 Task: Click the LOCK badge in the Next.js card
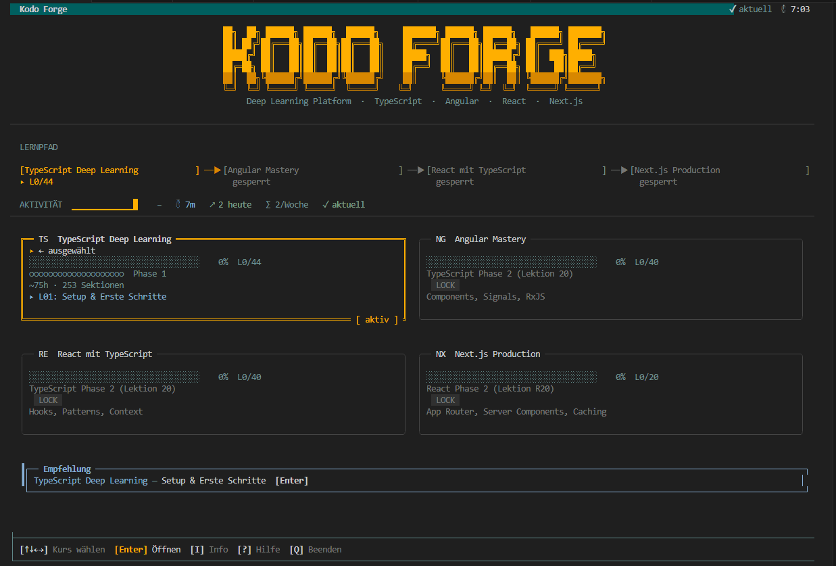click(445, 400)
